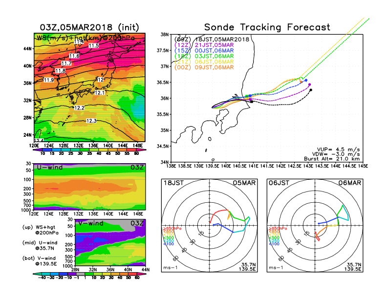Screen dimensions: 387x299
Task: Select the blue 00JST,06MAR legend entry
Action: (x=204, y=51)
